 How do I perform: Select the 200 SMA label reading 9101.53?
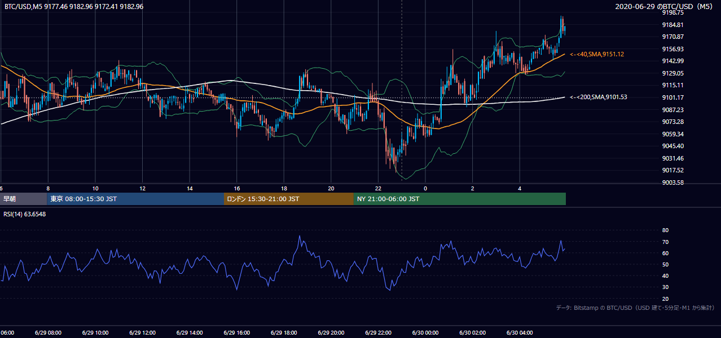point(598,97)
